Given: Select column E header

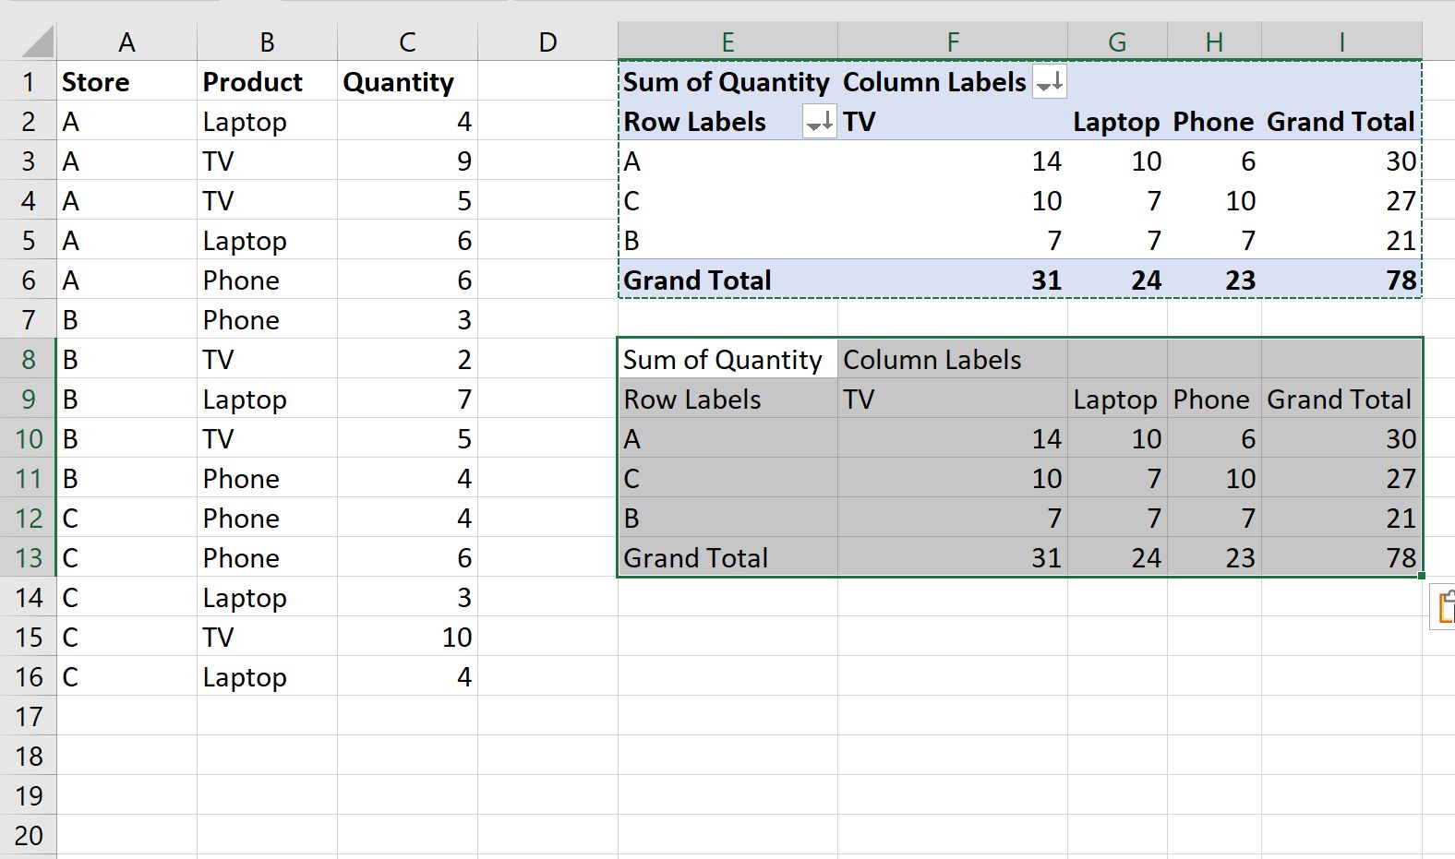Looking at the screenshot, I should (727, 42).
